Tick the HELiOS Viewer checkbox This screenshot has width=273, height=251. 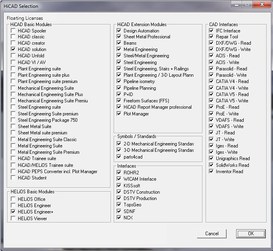[x=13, y=218]
